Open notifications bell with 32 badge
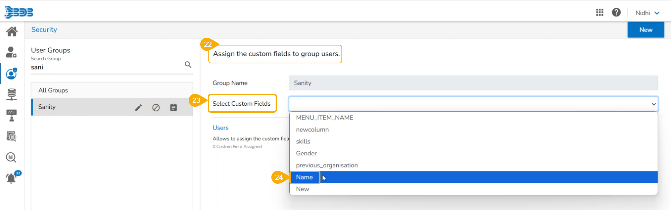Screen dimensions: 671x210 pyautogui.click(x=12, y=178)
